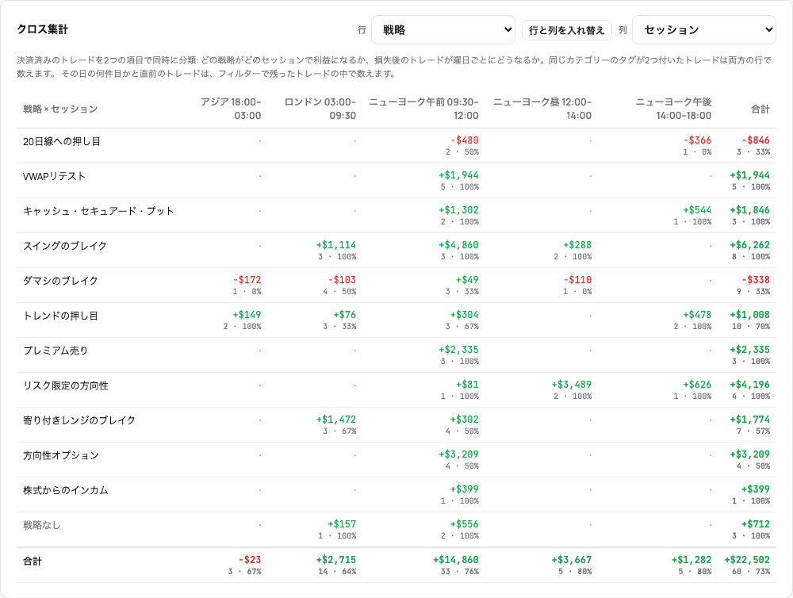This screenshot has width=793, height=598.
Task: Click the ニューヨーク午後 14:00-18:00 column header
Action: coord(673,109)
